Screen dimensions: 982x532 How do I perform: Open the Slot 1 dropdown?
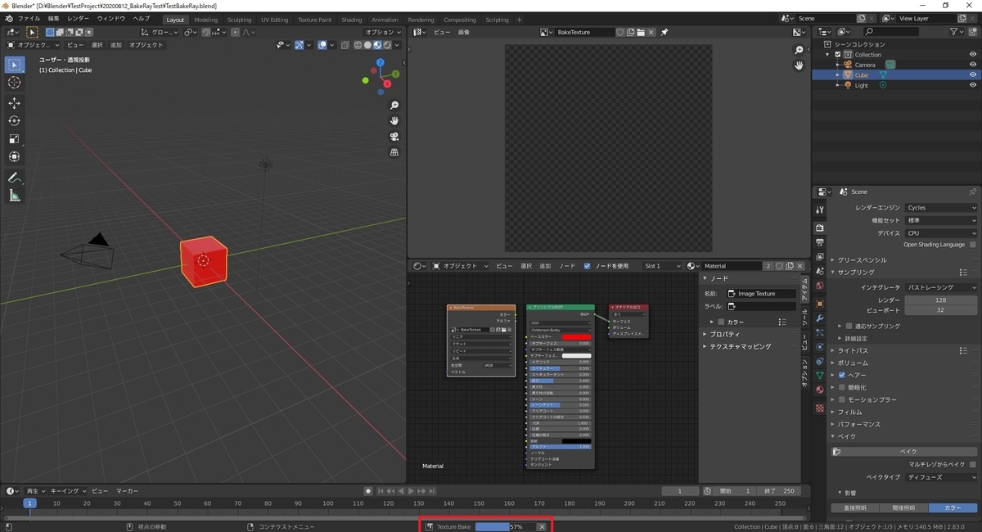tap(662, 266)
